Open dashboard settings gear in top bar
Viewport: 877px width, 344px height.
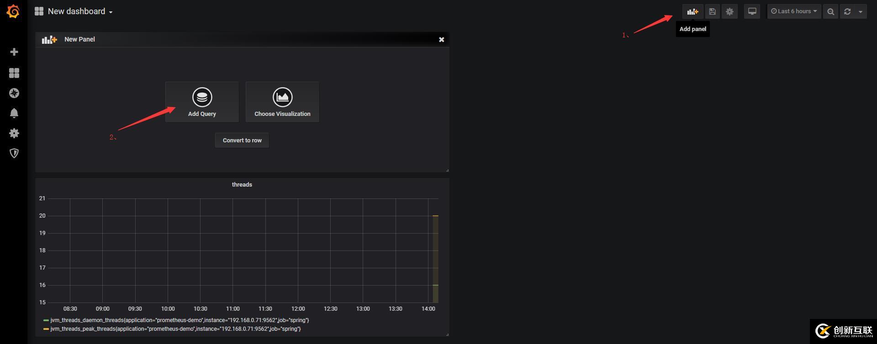(729, 11)
